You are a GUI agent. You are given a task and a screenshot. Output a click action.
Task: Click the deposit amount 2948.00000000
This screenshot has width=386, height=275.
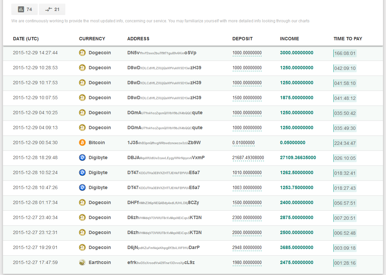point(247,247)
